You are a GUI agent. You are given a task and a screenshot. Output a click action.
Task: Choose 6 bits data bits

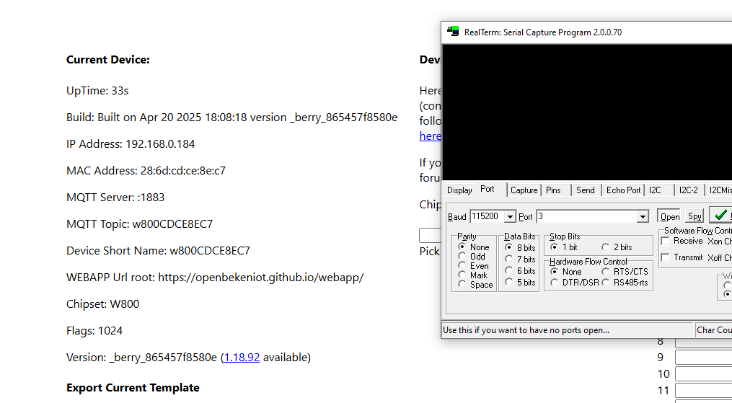(509, 270)
